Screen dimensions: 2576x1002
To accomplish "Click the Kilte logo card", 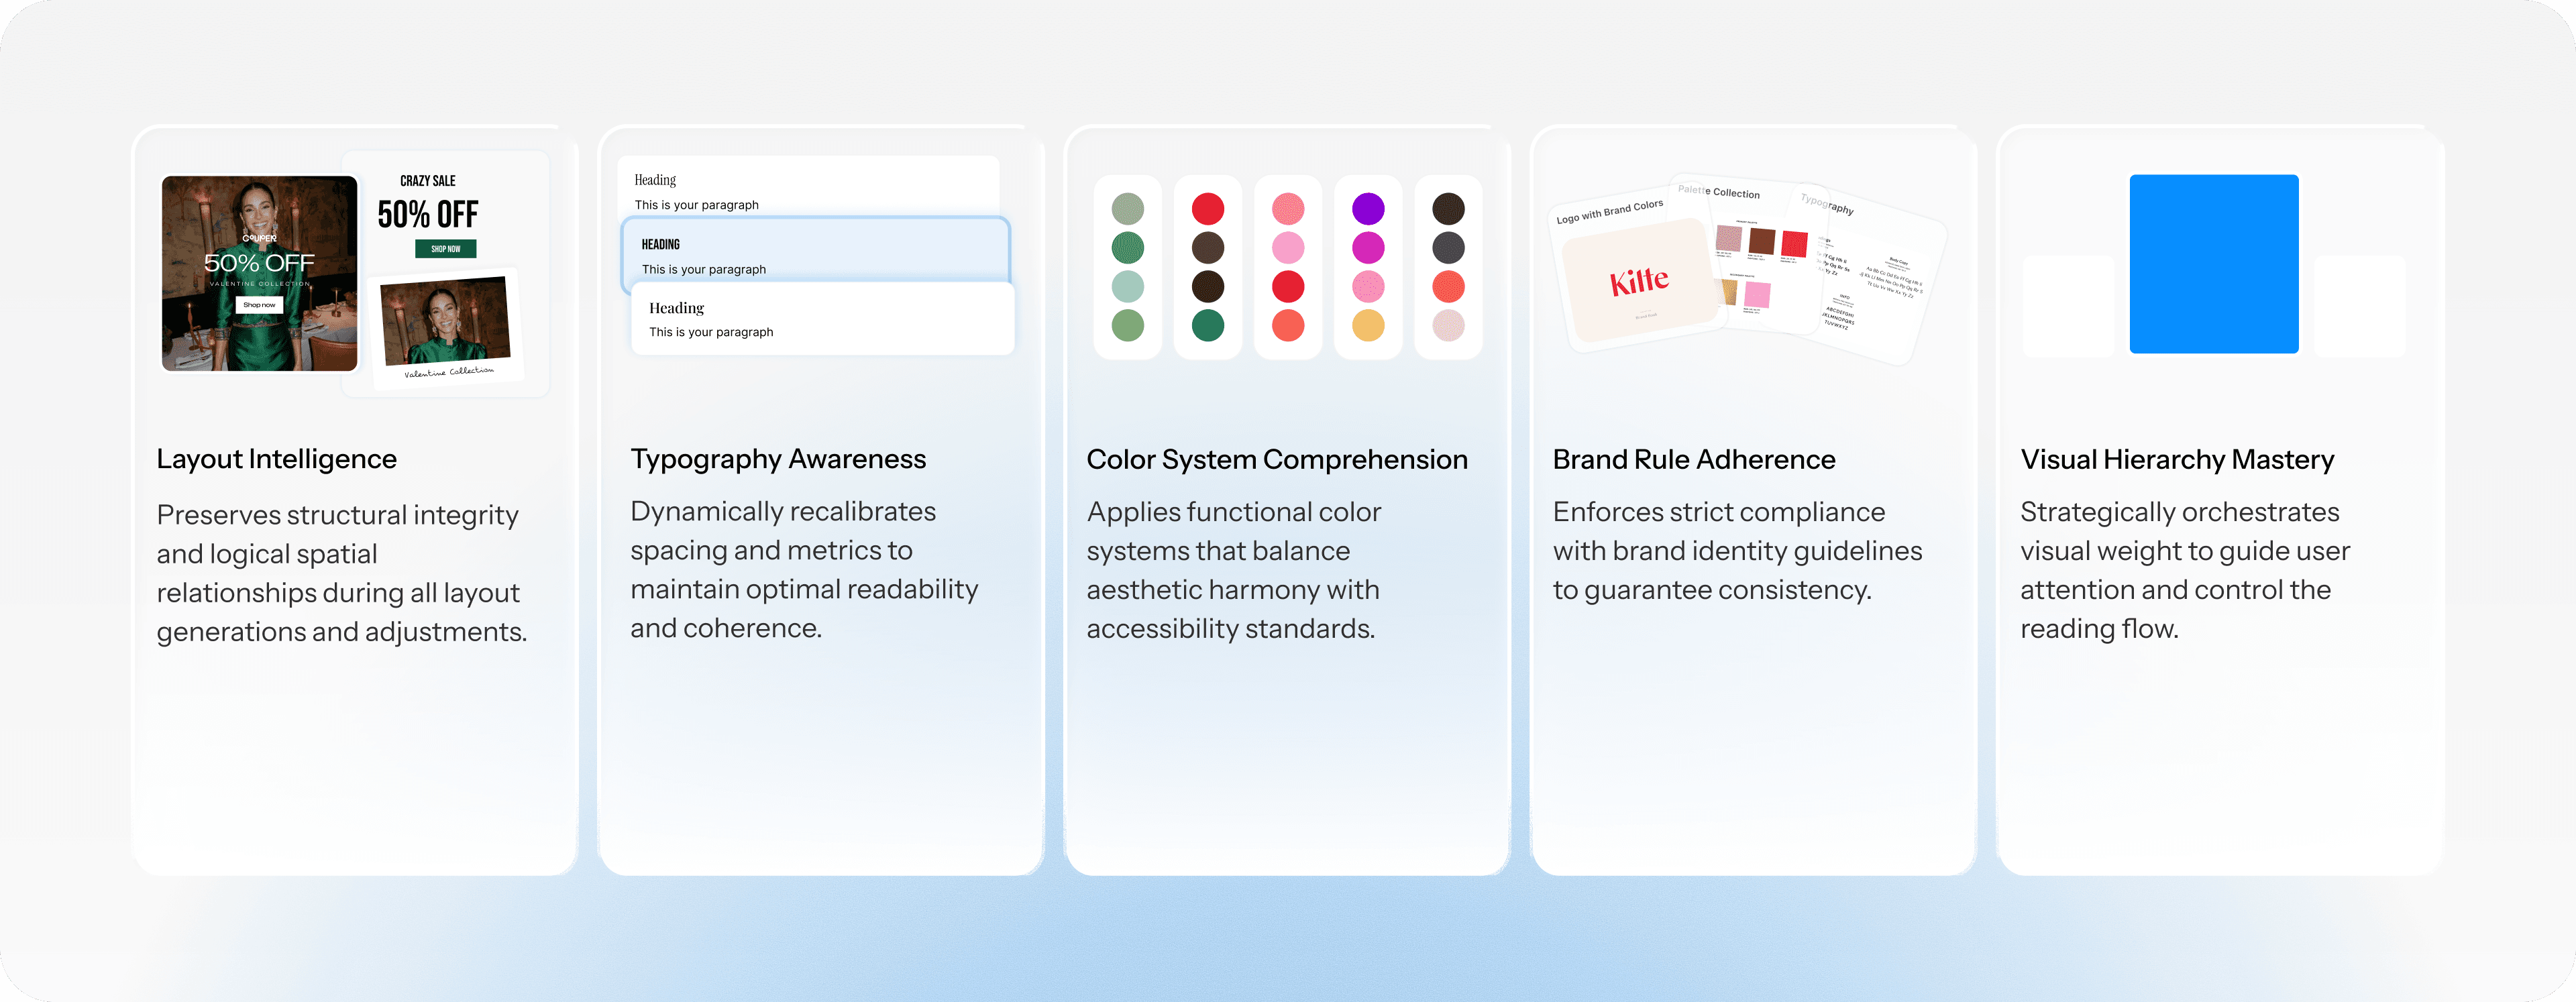I will pos(1638,278).
